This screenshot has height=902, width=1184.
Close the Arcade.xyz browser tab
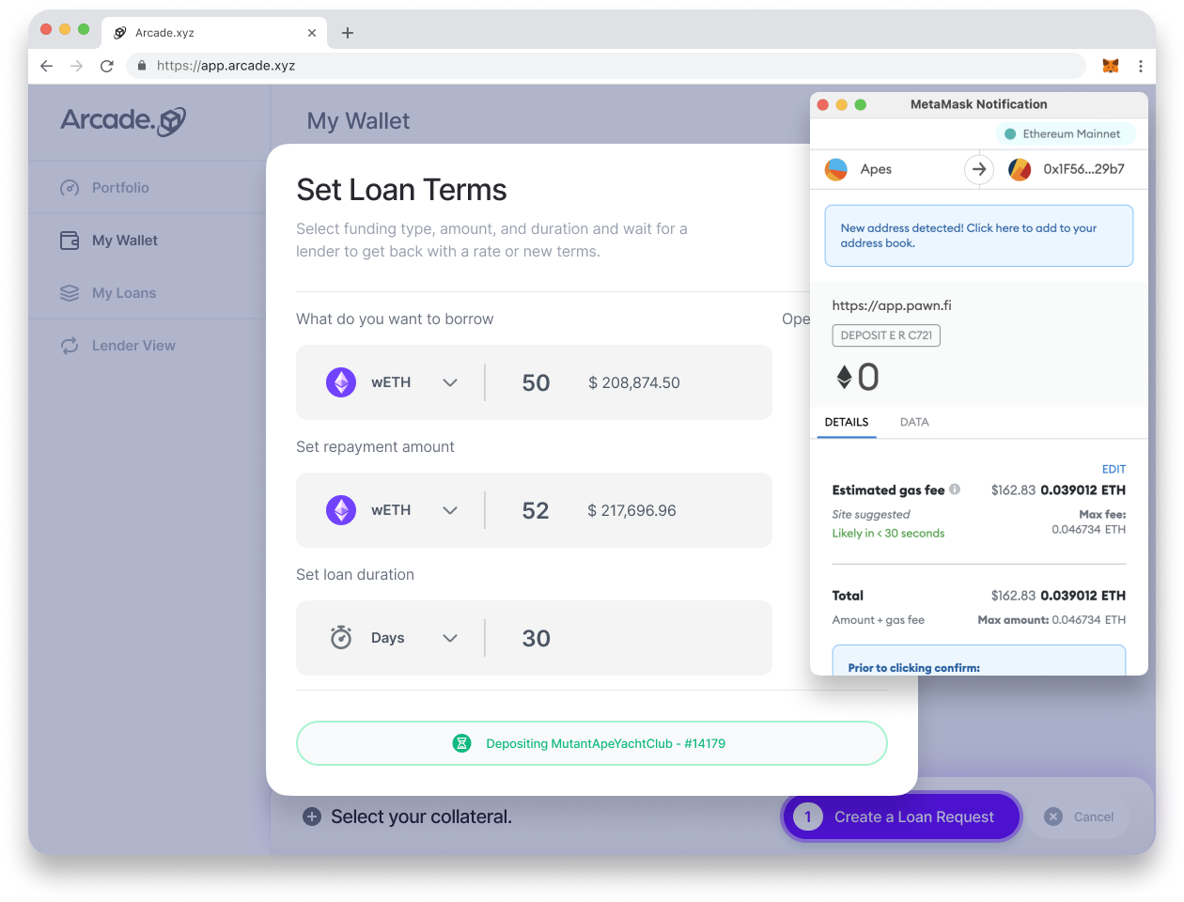pos(312,33)
